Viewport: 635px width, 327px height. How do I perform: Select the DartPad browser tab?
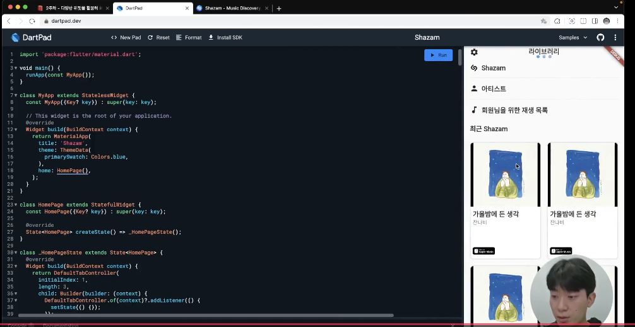(152, 8)
